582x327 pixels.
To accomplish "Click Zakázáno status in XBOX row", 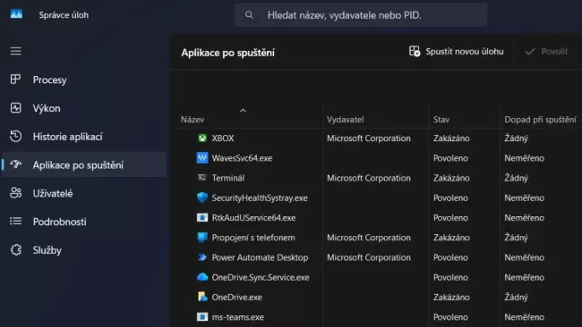I will (x=451, y=138).
